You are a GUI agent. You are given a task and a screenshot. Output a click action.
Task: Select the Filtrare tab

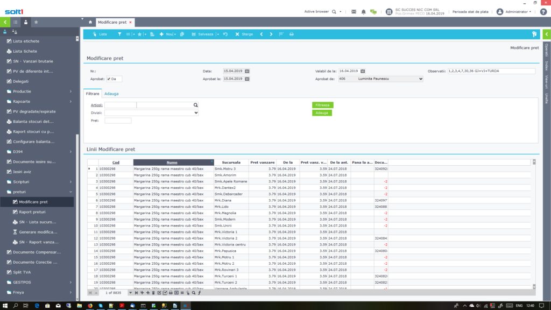click(x=93, y=94)
